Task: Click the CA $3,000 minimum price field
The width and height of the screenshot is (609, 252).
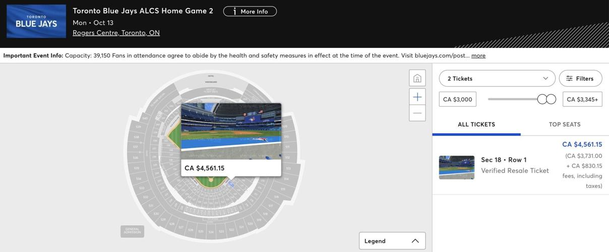Action: (x=458, y=99)
